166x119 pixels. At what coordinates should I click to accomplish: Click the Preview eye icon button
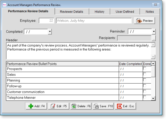click(x=145, y=21)
